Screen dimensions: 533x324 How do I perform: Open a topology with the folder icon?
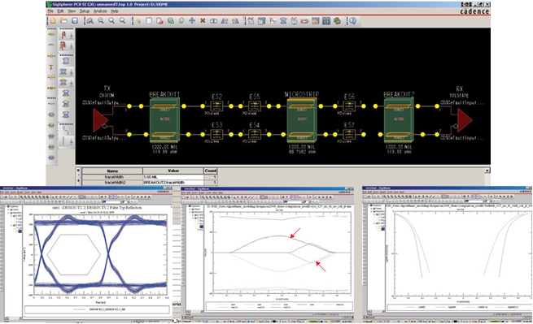click(x=63, y=21)
